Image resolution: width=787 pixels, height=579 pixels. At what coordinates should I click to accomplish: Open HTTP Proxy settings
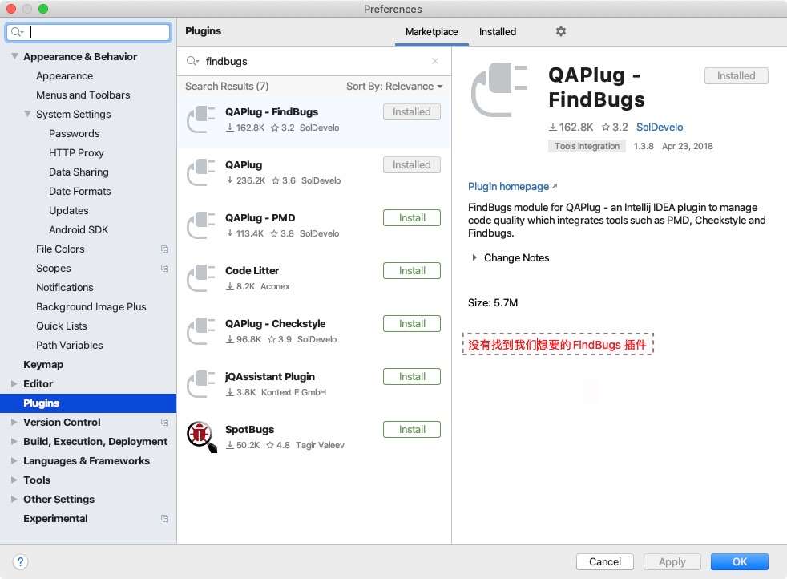coord(76,152)
